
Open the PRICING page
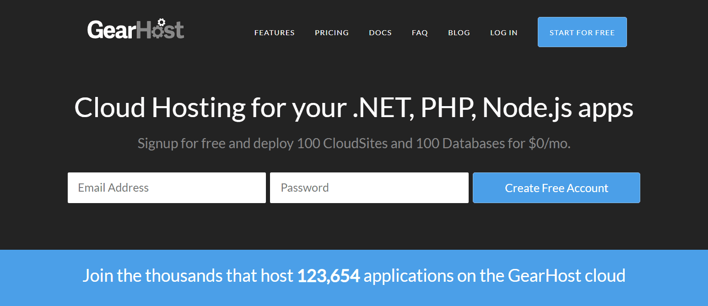(x=331, y=32)
